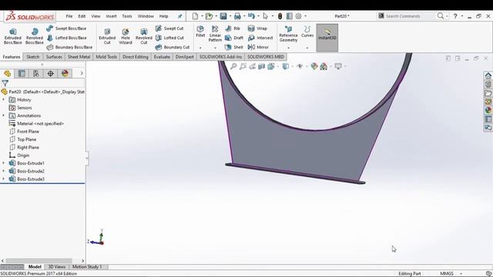Select the Wrap tool
The image size is (493, 277).
pos(257,28)
